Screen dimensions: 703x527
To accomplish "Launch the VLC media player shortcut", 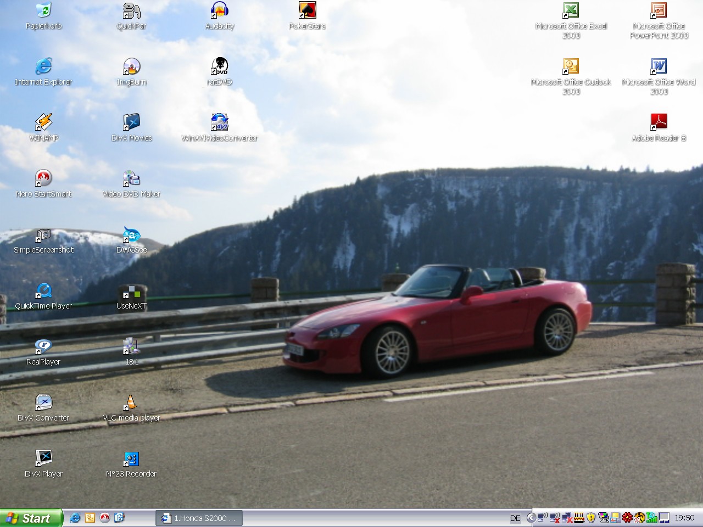I will click(x=131, y=403).
